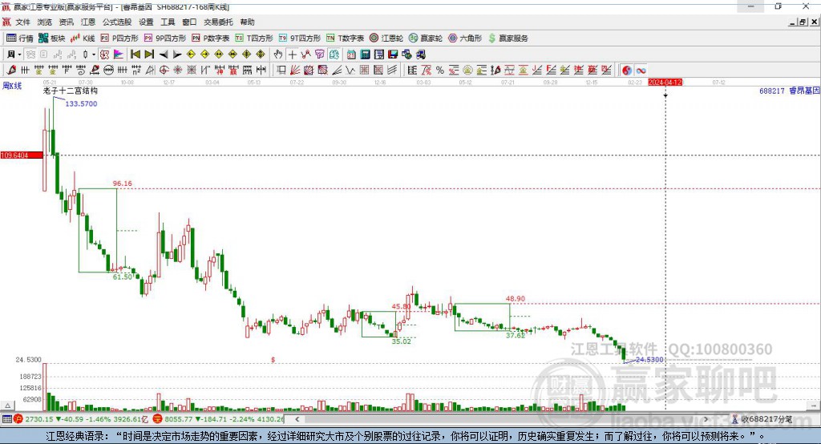
Task: Click the red 109.6404 price tag
Action: tap(22, 155)
